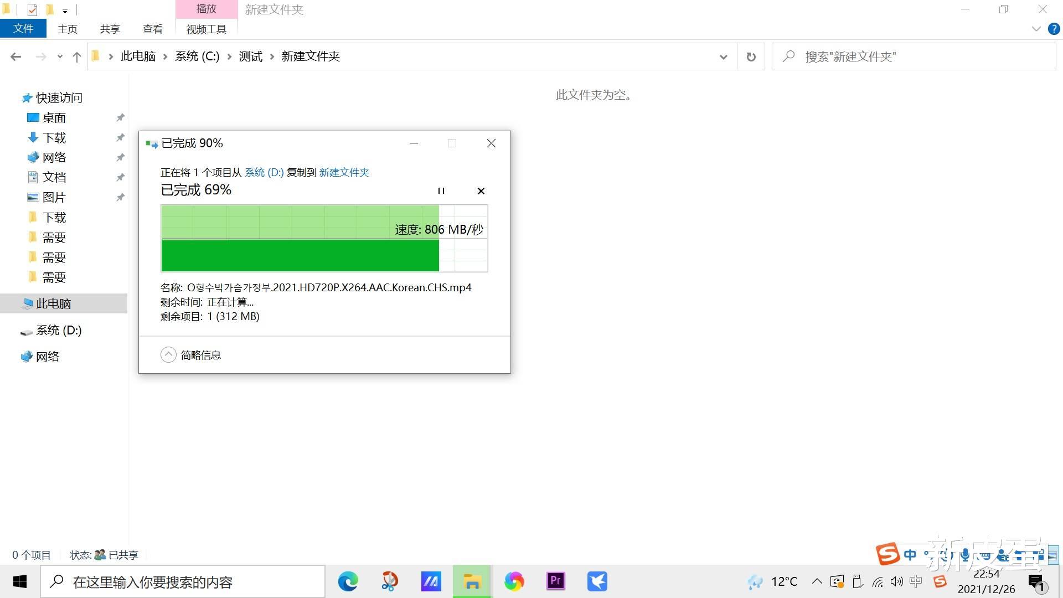1063x598 pixels.
Task: Switch to the 查看 ribbon tab
Action: [152, 29]
